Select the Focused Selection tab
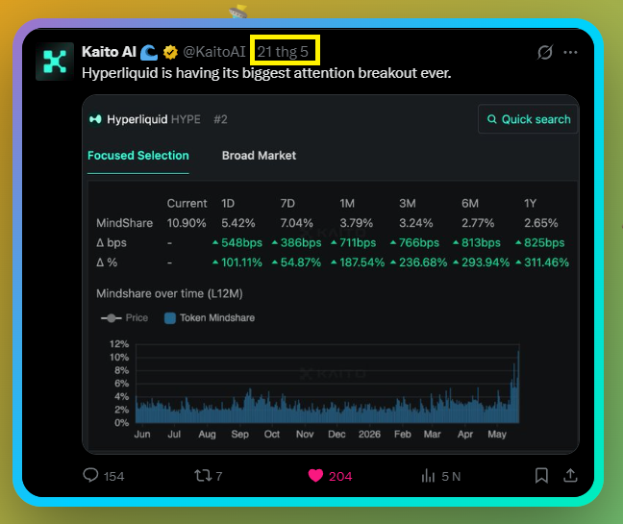Screen dimensions: 623x524 click(x=138, y=156)
